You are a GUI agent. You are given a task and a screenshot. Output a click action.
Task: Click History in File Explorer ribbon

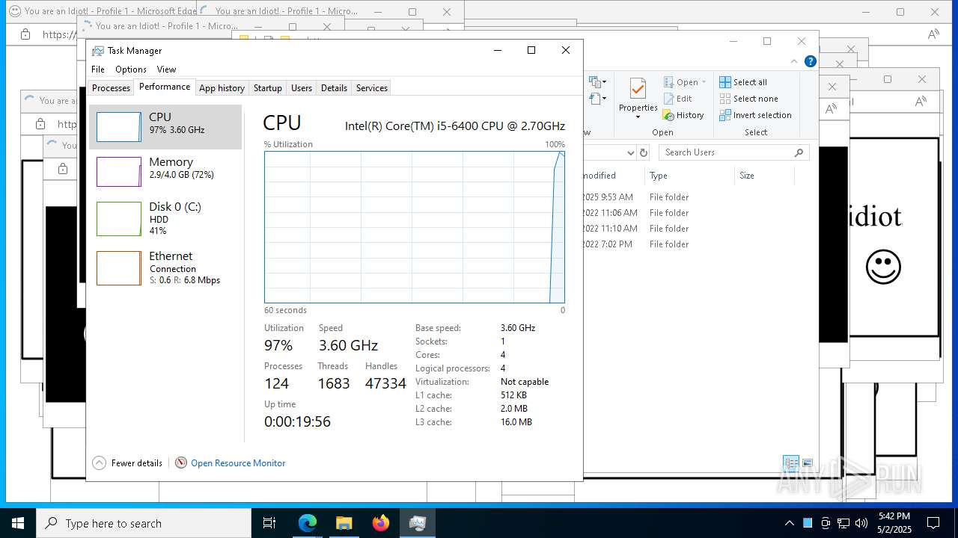(x=683, y=115)
